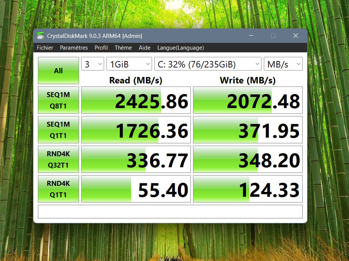The image size is (349, 261).
Task: Open the drive selector showing C: 32%
Action: click(208, 64)
